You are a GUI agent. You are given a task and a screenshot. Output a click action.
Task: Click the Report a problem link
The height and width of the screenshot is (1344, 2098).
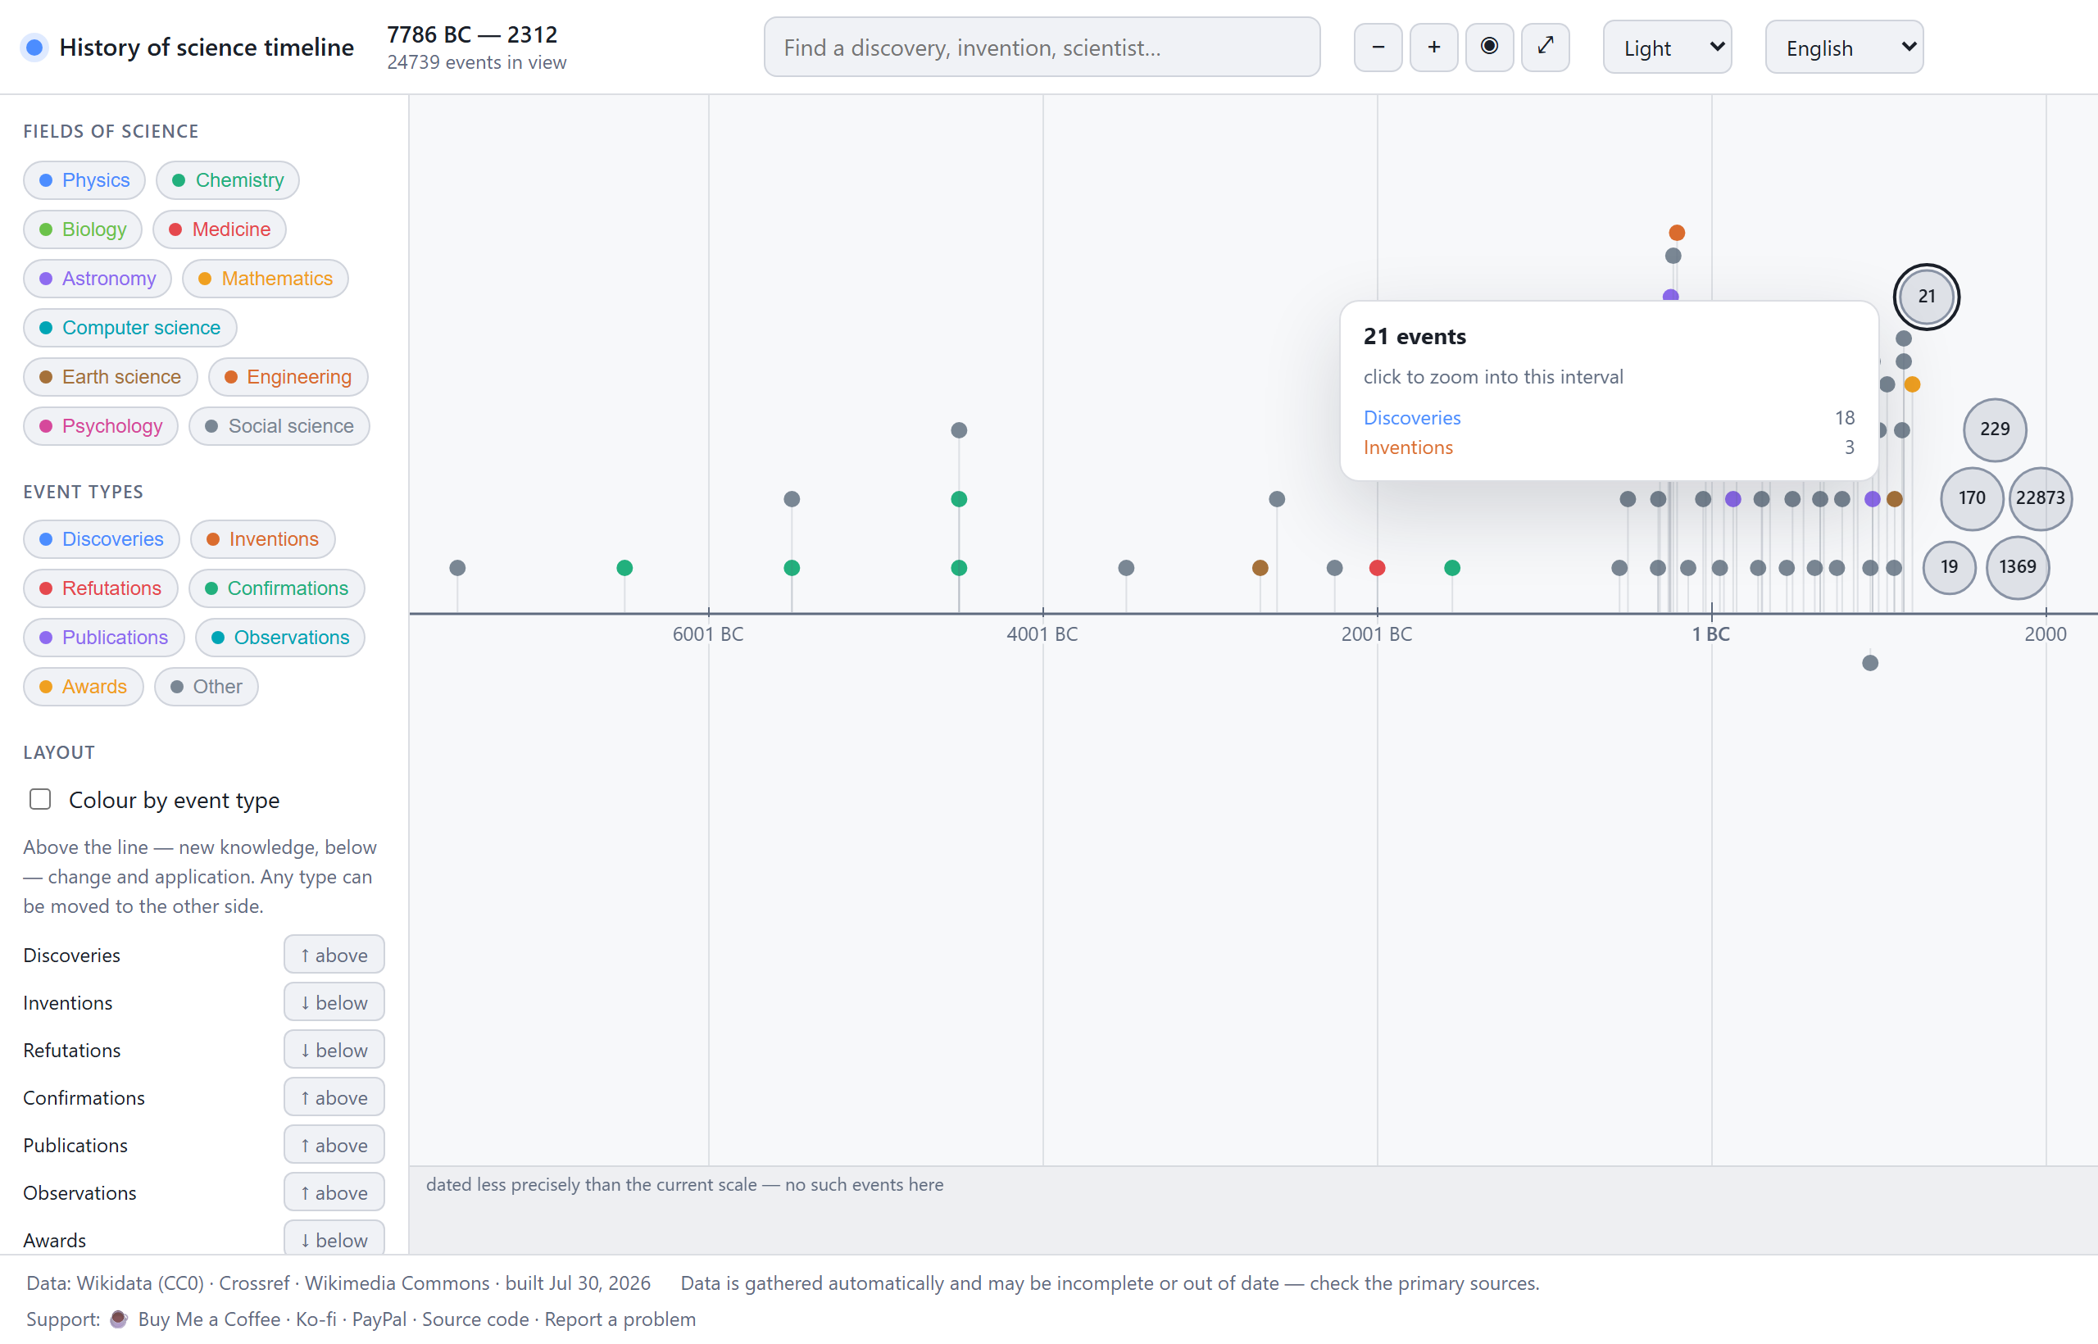[x=620, y=1319]
